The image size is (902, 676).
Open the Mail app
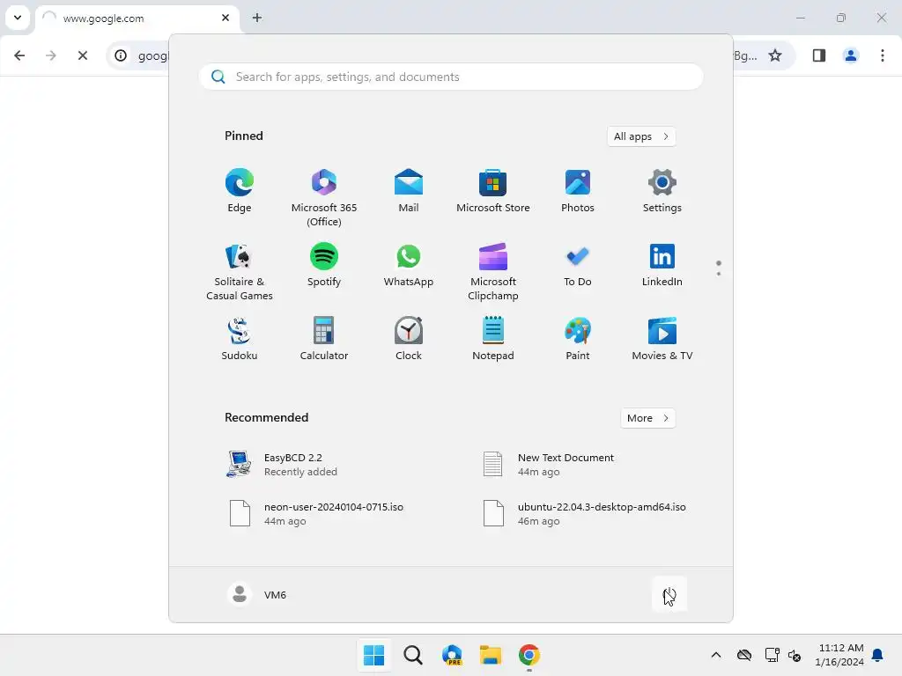coord(409,191)
